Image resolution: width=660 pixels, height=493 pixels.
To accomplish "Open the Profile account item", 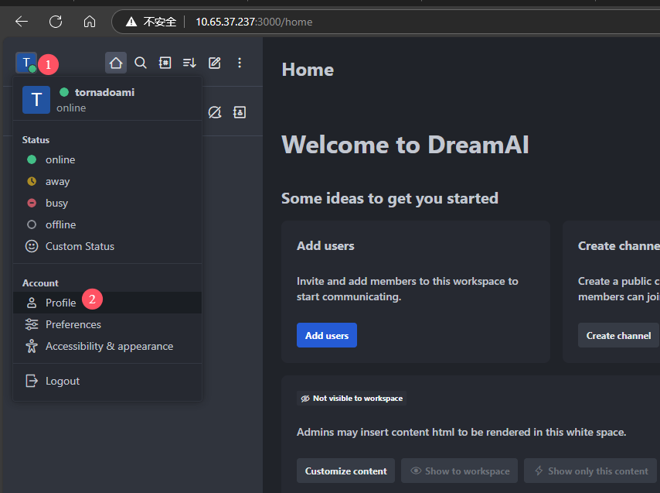I will (107, 303).
